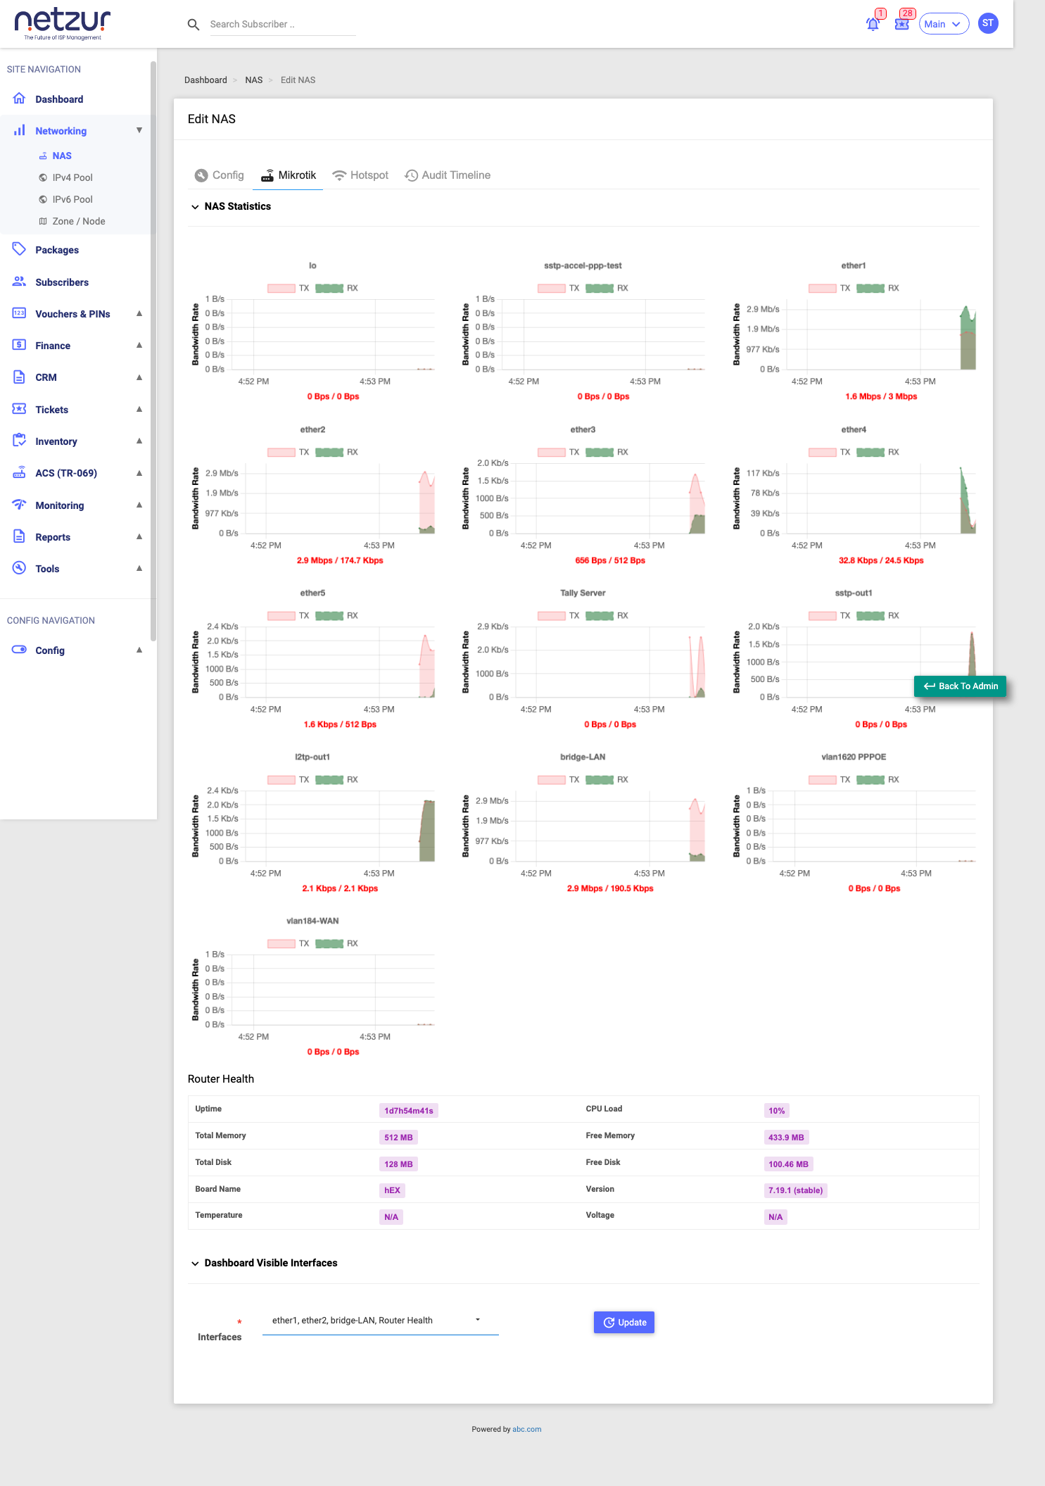Image resolution: width=1045 pixels, height=1486 pixels.
Task: Click the Inventory clipboard icon
Action: coord(20,441)
